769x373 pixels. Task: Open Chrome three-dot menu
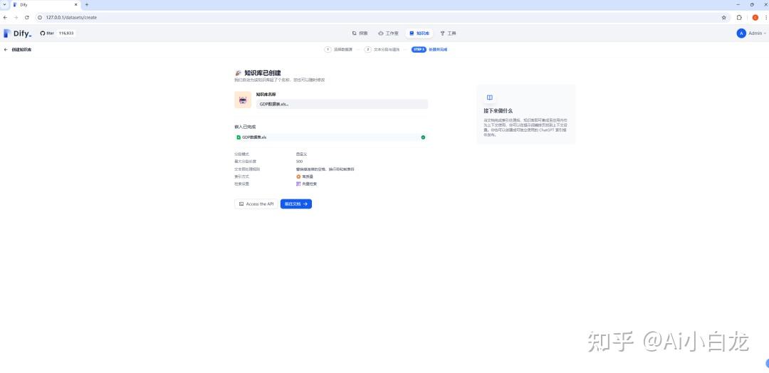764,17
